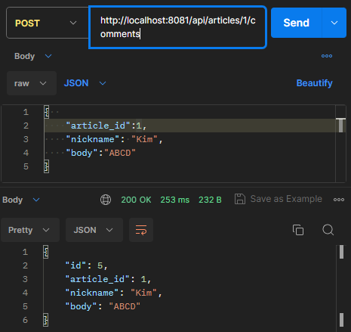The width and height of the screenshot is (351, 332).
Task: Open the response three-dot options menu
Action: pyautogui.click(x=339, y=200)
